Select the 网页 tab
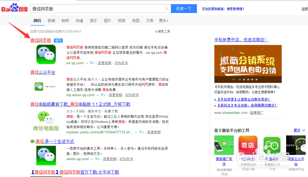This screenshot has height=177, width=308. pyautogui.click(x=37, y=21)
